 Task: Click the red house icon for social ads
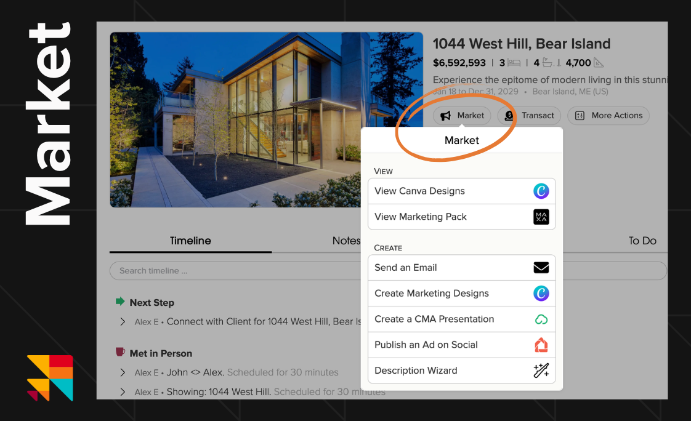point(541,345)
